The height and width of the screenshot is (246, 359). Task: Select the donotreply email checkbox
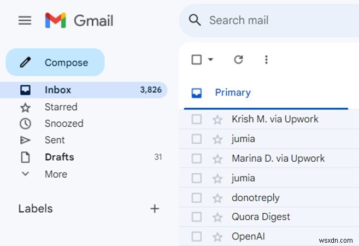pyautogui.click(x=197, y=198)
